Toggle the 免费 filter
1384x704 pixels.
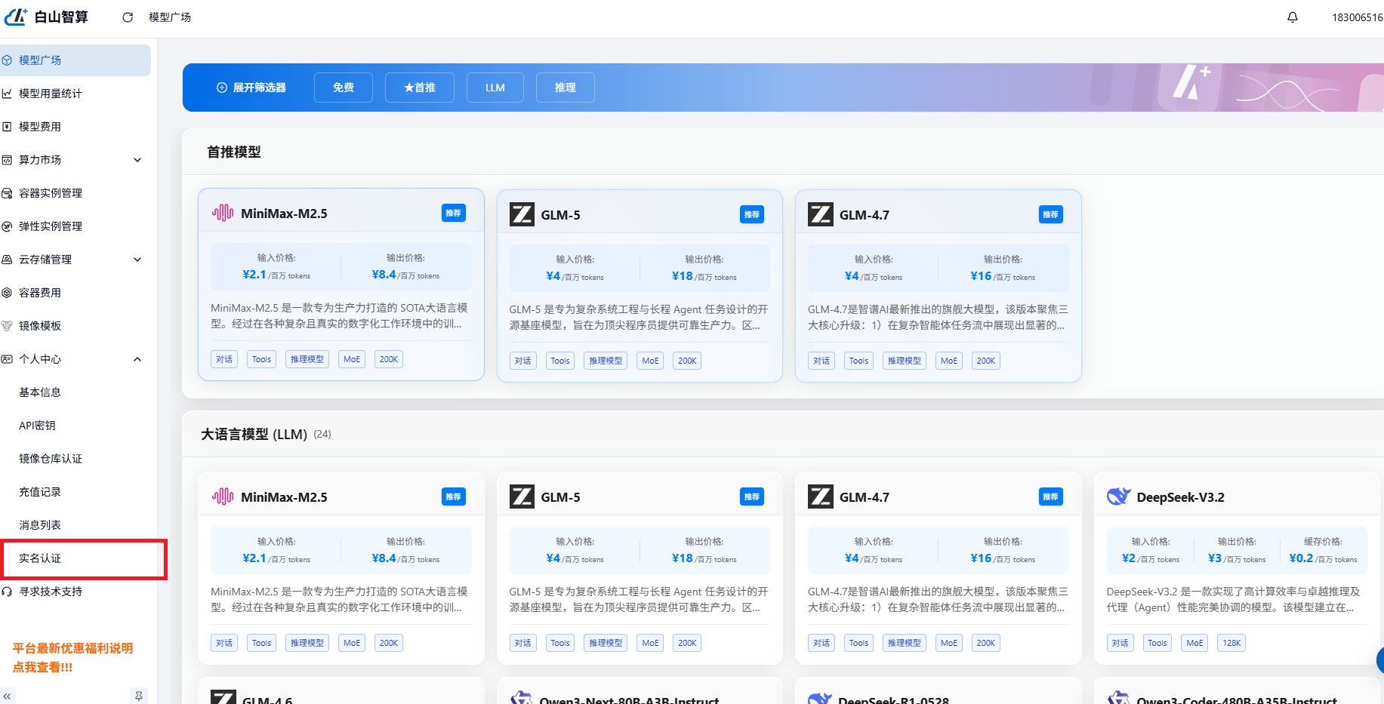(x=343, y=87)
